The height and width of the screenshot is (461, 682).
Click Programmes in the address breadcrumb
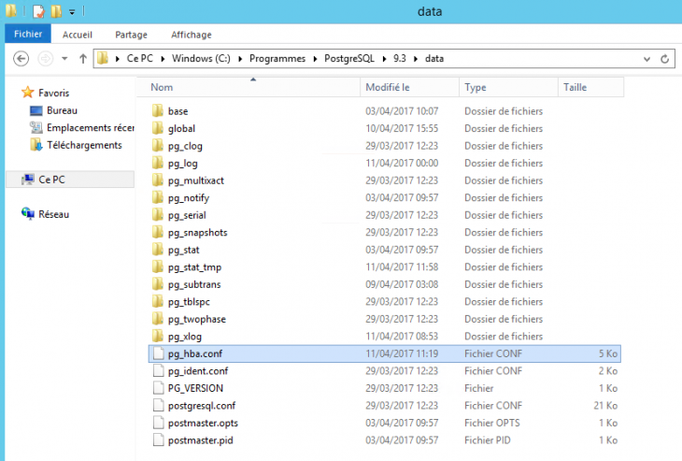(277, 58)
